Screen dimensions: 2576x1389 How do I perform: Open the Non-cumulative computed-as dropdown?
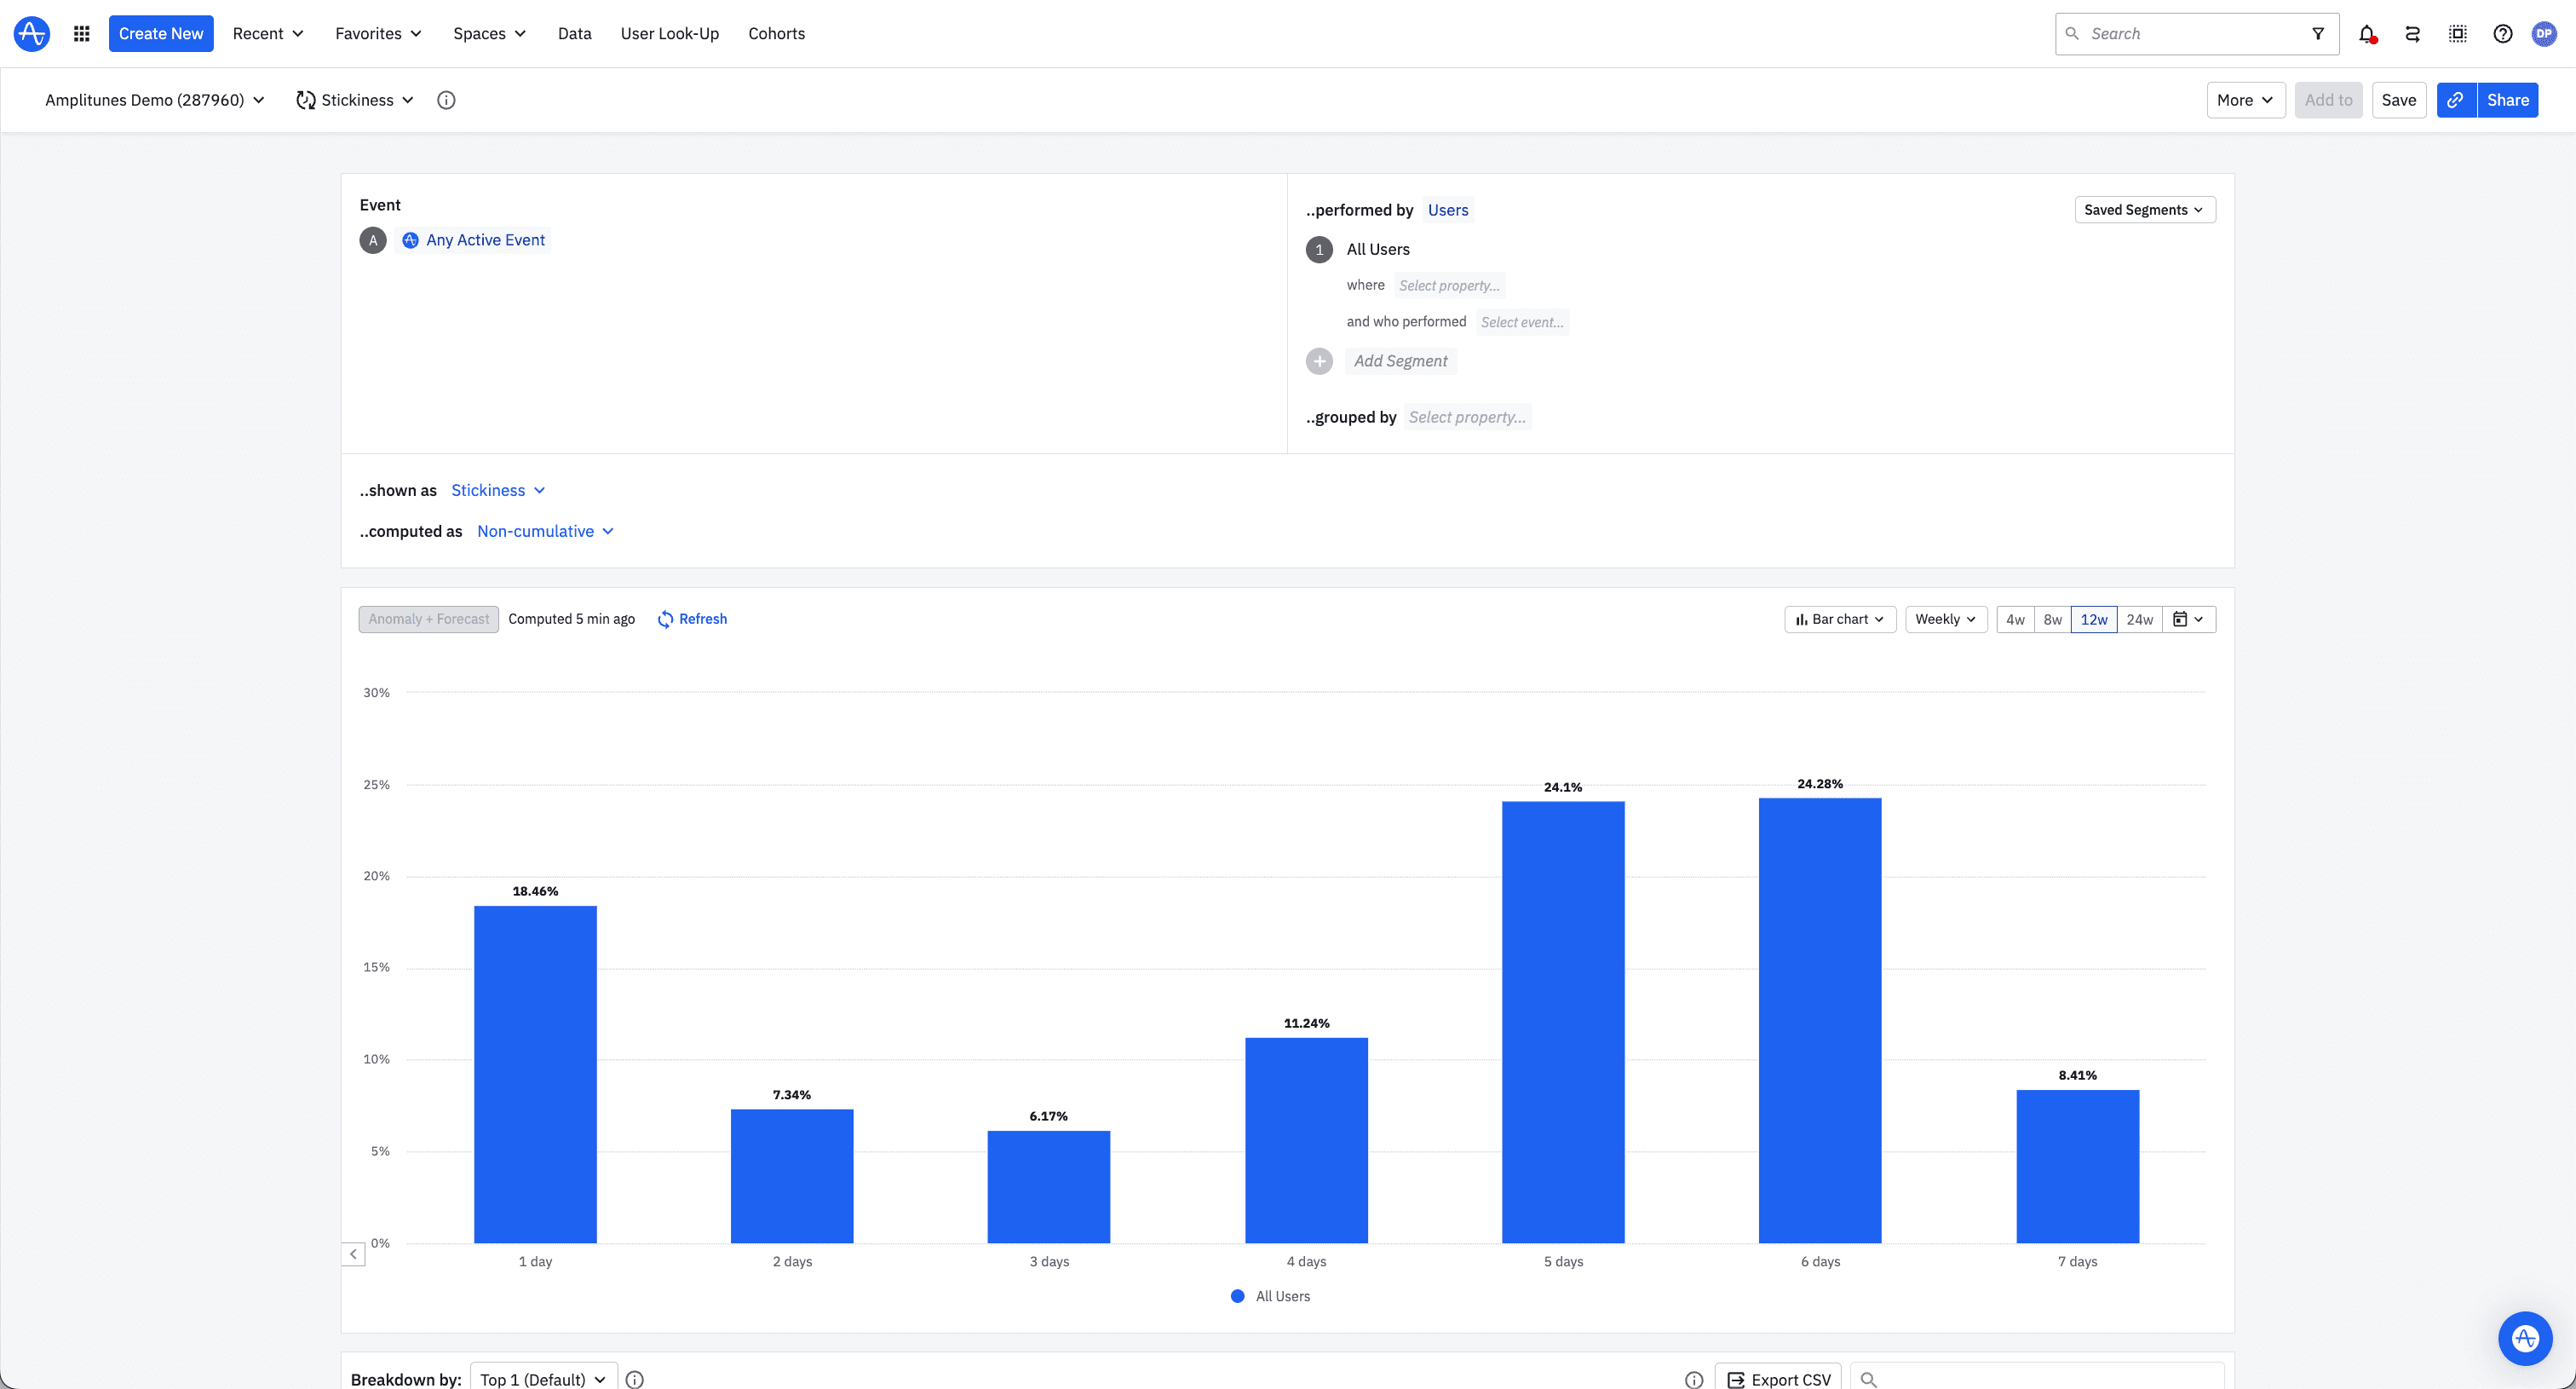point(545,531)
